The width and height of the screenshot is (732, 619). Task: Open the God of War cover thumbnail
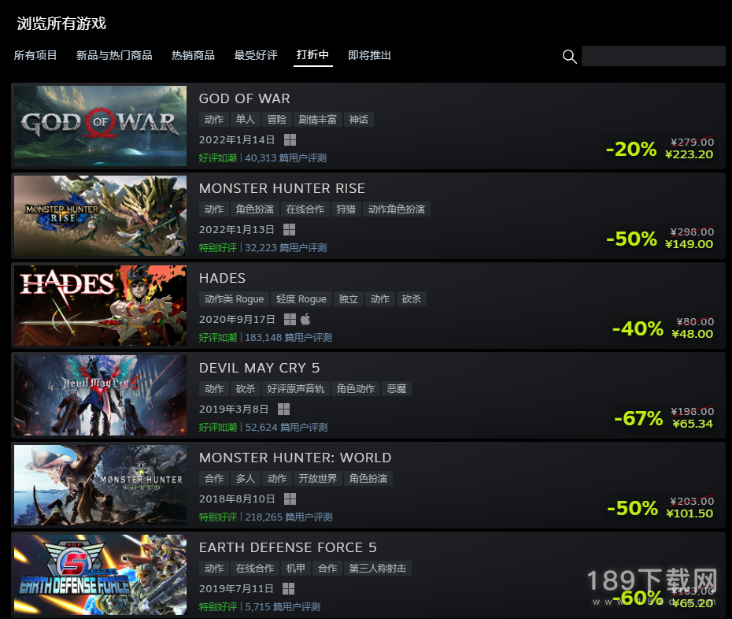pos(101,126)
